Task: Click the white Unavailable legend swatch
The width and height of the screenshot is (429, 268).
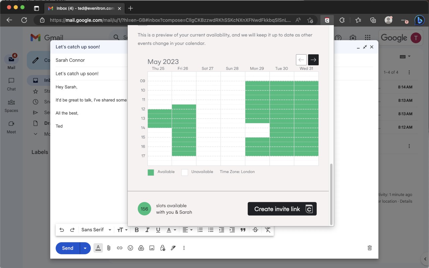Action: tap(185, 172)
